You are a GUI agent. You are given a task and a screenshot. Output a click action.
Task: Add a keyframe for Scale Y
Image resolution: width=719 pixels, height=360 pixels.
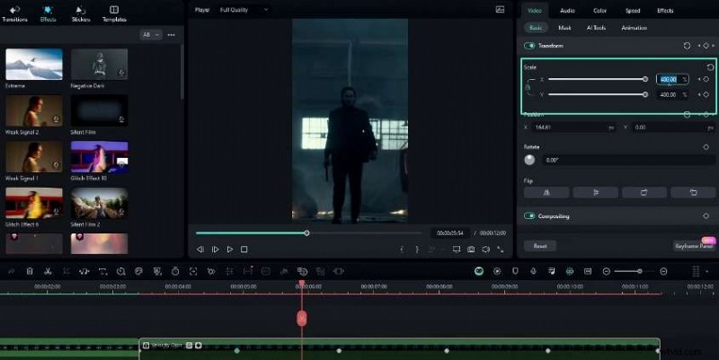tap(706, 94)
